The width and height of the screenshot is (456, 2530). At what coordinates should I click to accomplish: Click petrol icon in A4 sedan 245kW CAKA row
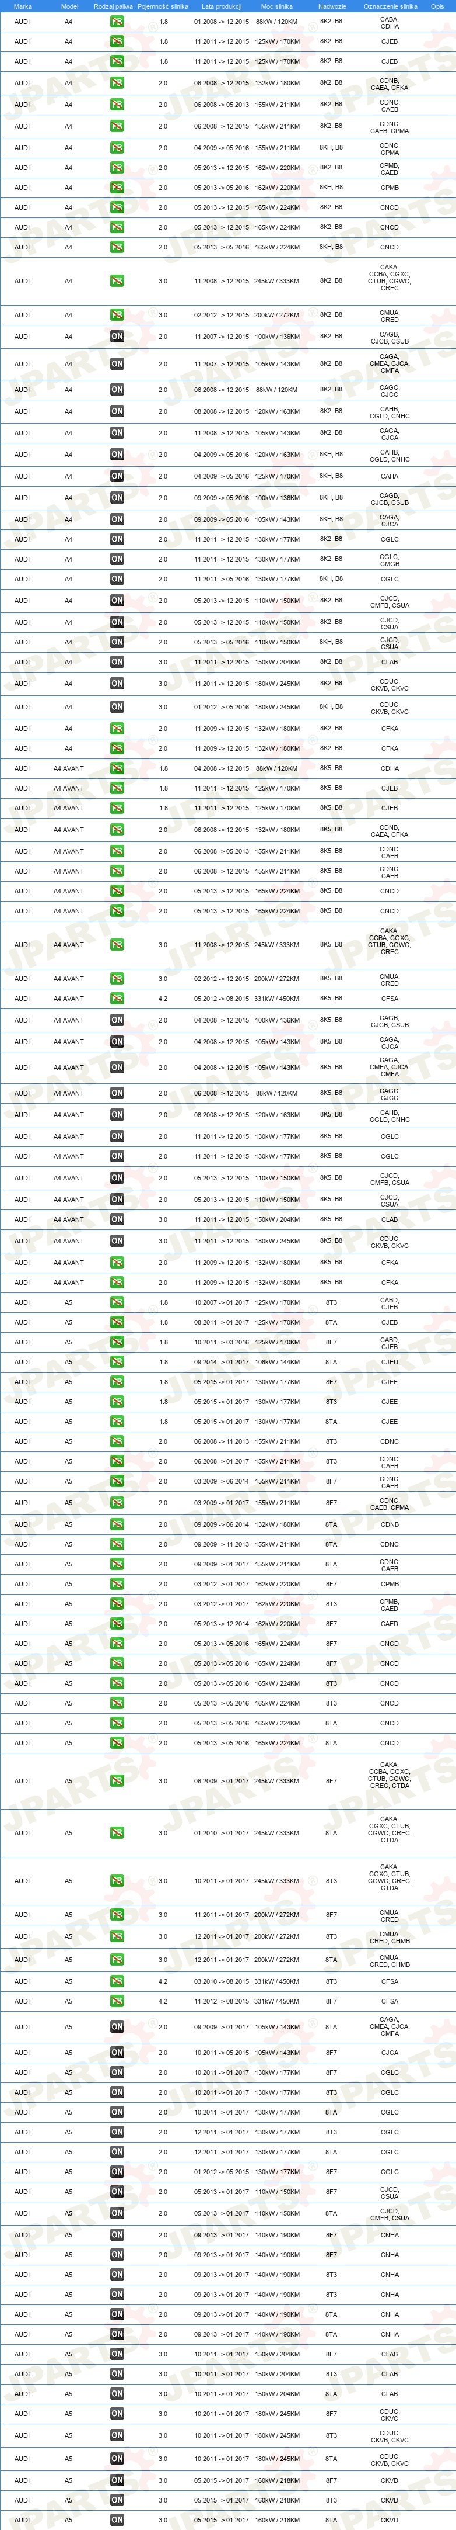pos(117,281)
